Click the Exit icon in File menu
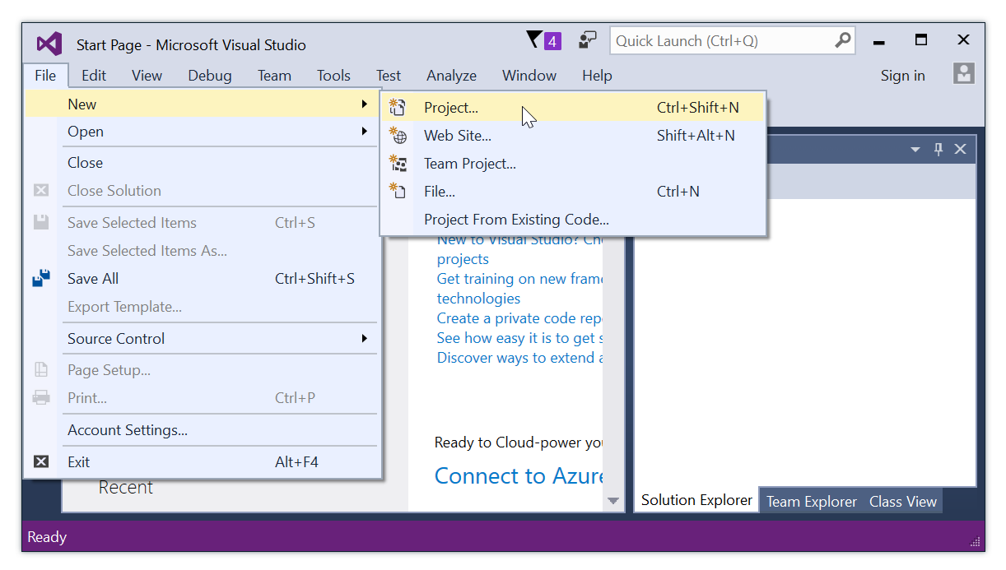The image size is (1006, 570). click(x=41, y=462)
